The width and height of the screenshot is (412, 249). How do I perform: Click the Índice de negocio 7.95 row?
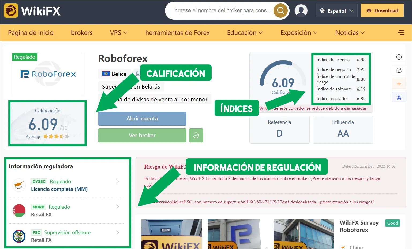(341, 69)
